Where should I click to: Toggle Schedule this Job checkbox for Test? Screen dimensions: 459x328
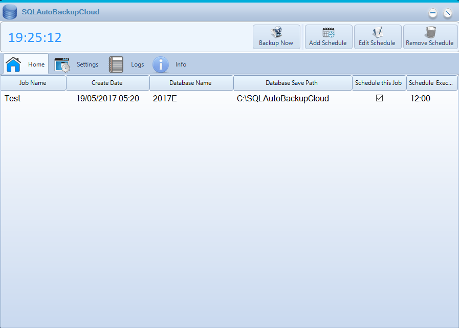tap(379, 98)
